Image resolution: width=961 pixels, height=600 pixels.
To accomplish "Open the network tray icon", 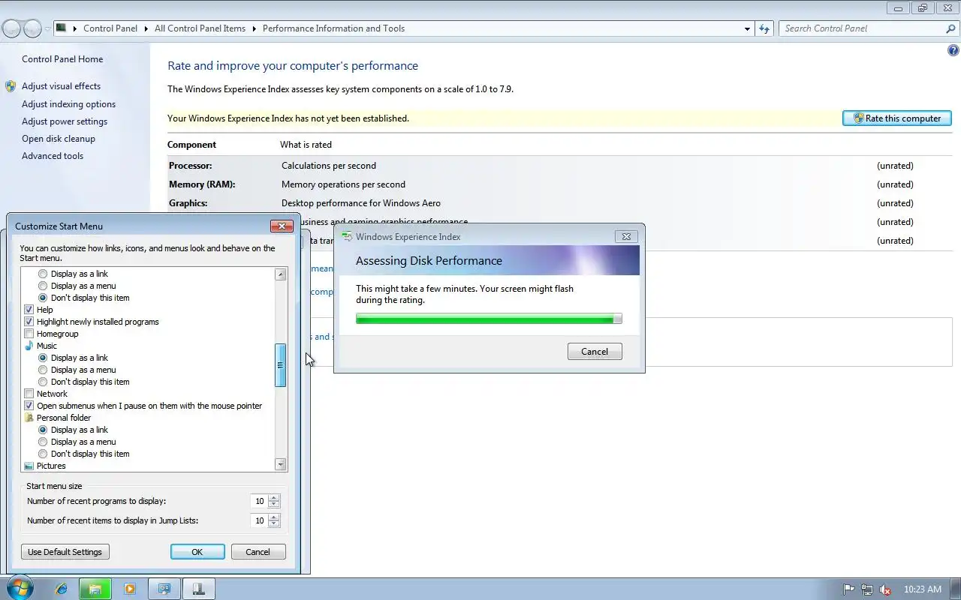I will (867, 589).
